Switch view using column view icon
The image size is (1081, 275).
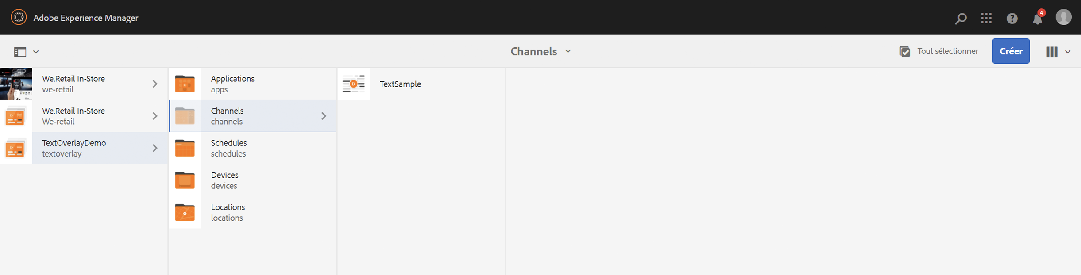click(x=1052, y=52)
